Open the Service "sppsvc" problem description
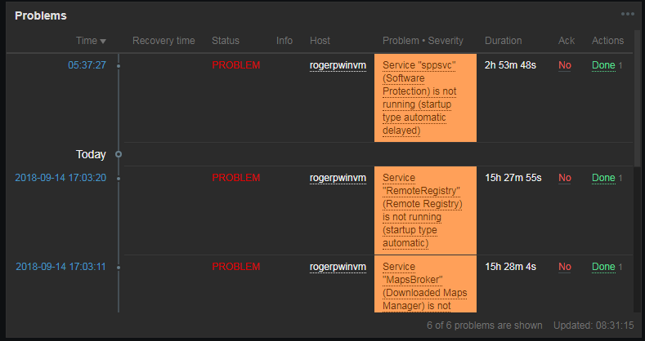 [424, 97]
